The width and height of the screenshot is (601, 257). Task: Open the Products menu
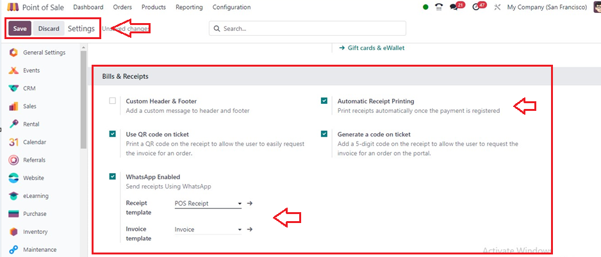(x=154, y=7)
